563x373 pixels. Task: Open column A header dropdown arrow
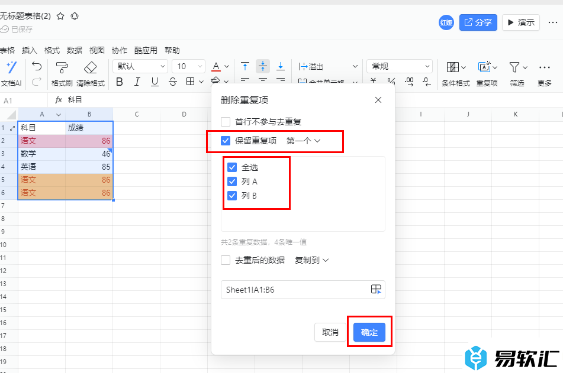(59, 115)
